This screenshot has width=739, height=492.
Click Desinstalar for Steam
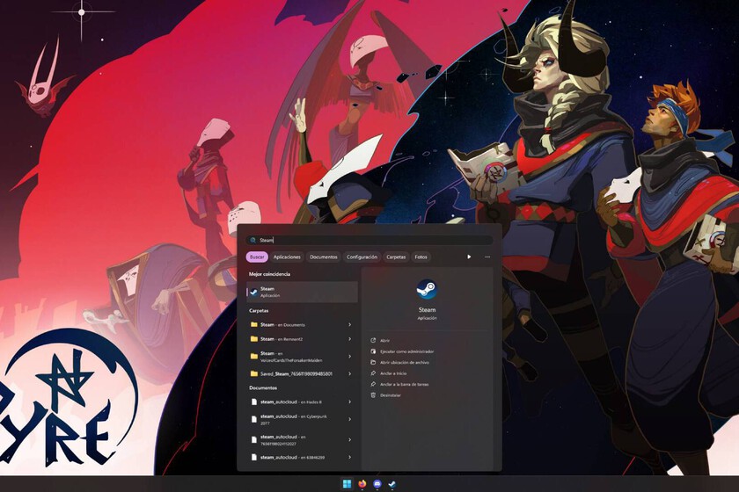coord(391,395)
